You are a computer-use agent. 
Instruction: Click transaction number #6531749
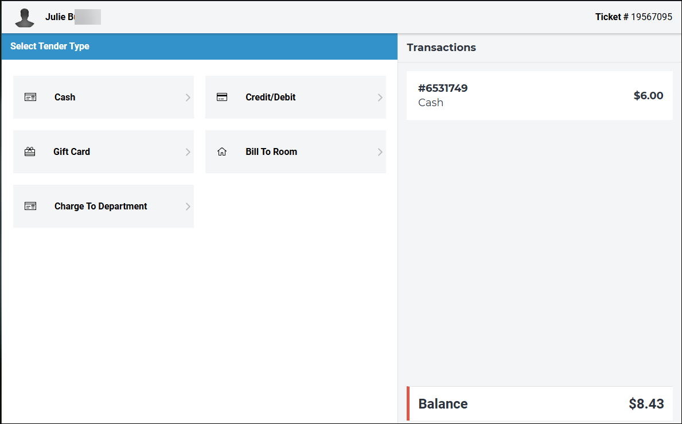tap(443, 88)
